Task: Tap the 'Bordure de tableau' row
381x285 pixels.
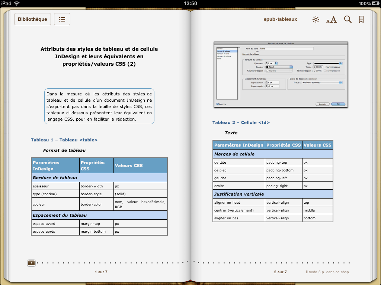Action: (x=99, y=178)
